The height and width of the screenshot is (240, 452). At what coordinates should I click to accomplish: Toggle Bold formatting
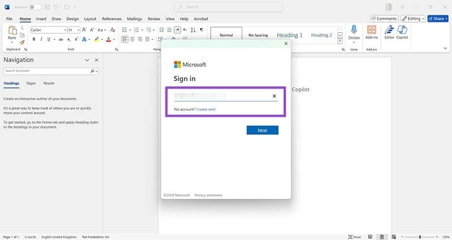click(34, 39)
